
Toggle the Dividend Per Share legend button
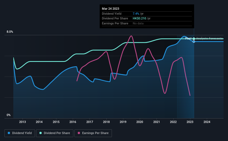click(x=55, y=133)
